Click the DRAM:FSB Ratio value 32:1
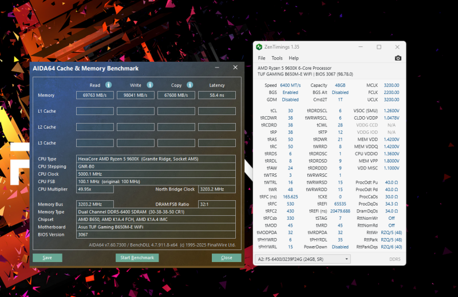This screenshot has width=458, height=297. (x=217, y=204)
